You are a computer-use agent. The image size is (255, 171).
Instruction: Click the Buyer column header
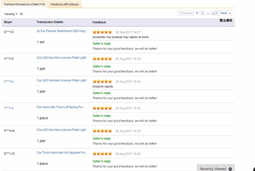pos(8,22)
